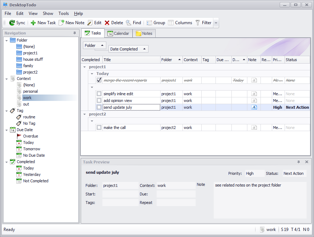
Task: Mark 'simplify inline edit' as completed
Action: pos(99,94)
